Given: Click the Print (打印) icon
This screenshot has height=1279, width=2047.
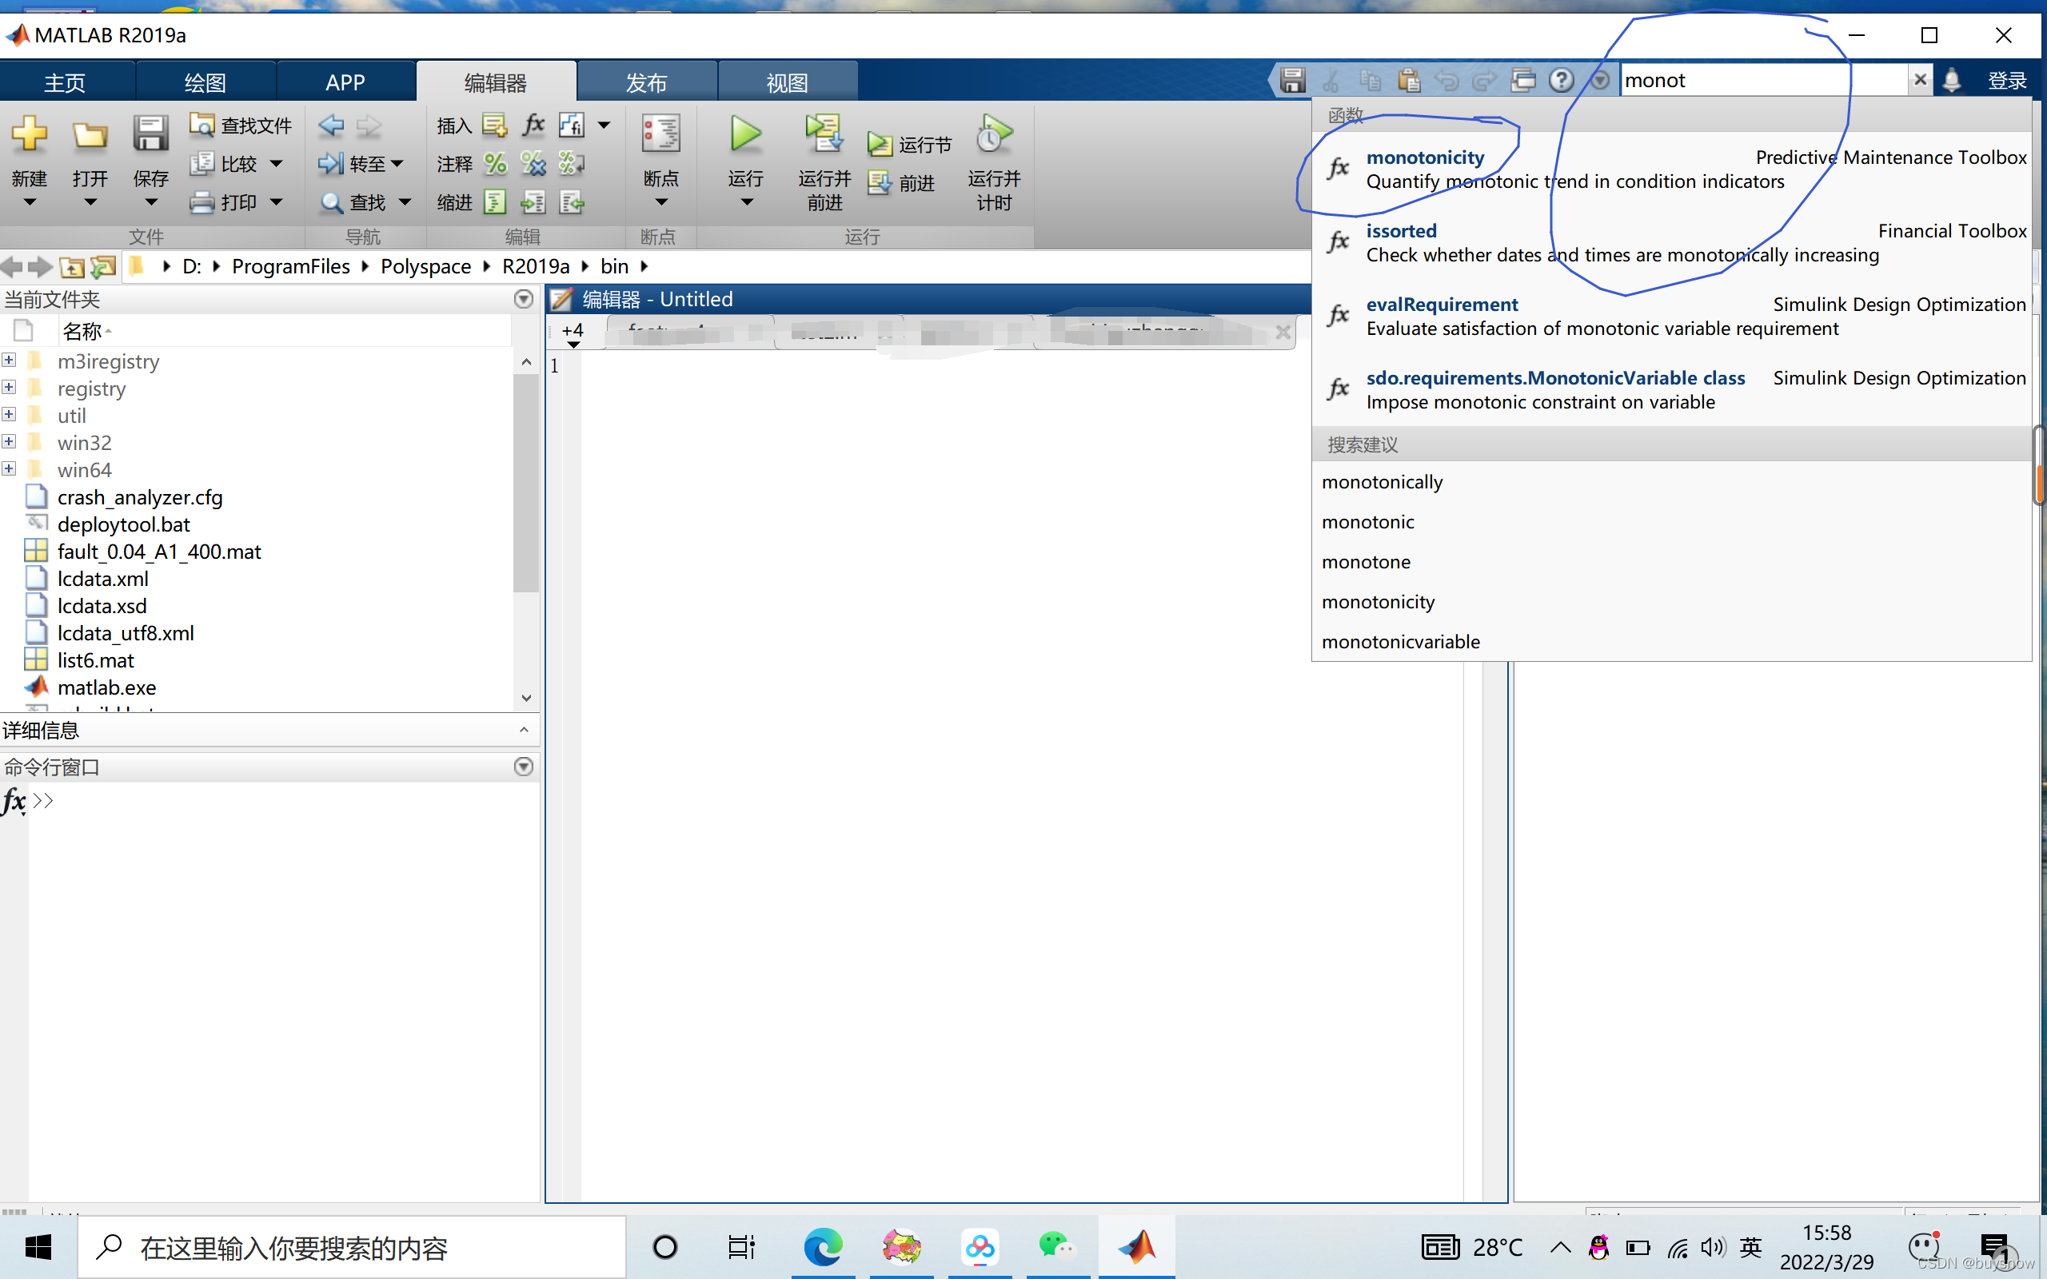Looking at the screenshot, I should pos(202,202).
